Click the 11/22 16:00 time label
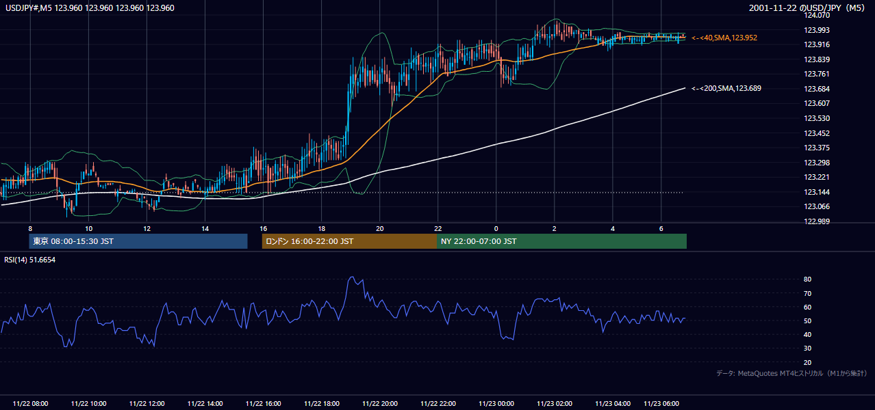Viewport: 875px width, 410px height. 263,404
